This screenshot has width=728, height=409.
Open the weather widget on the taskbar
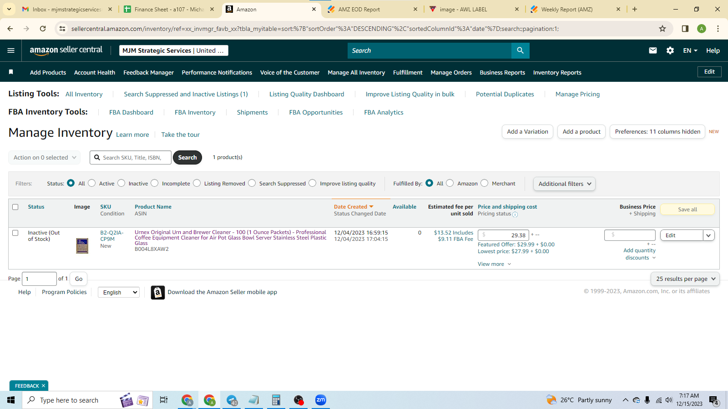pyautogui.click(x=579, y=400)
